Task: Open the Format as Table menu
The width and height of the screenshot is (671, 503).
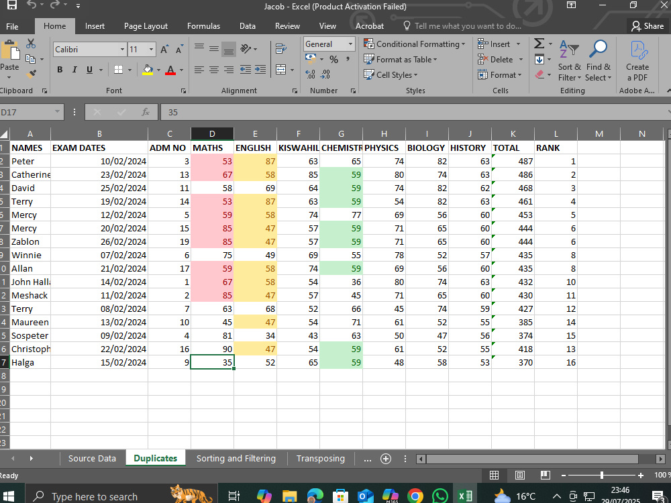Action: tap(400, 60)
